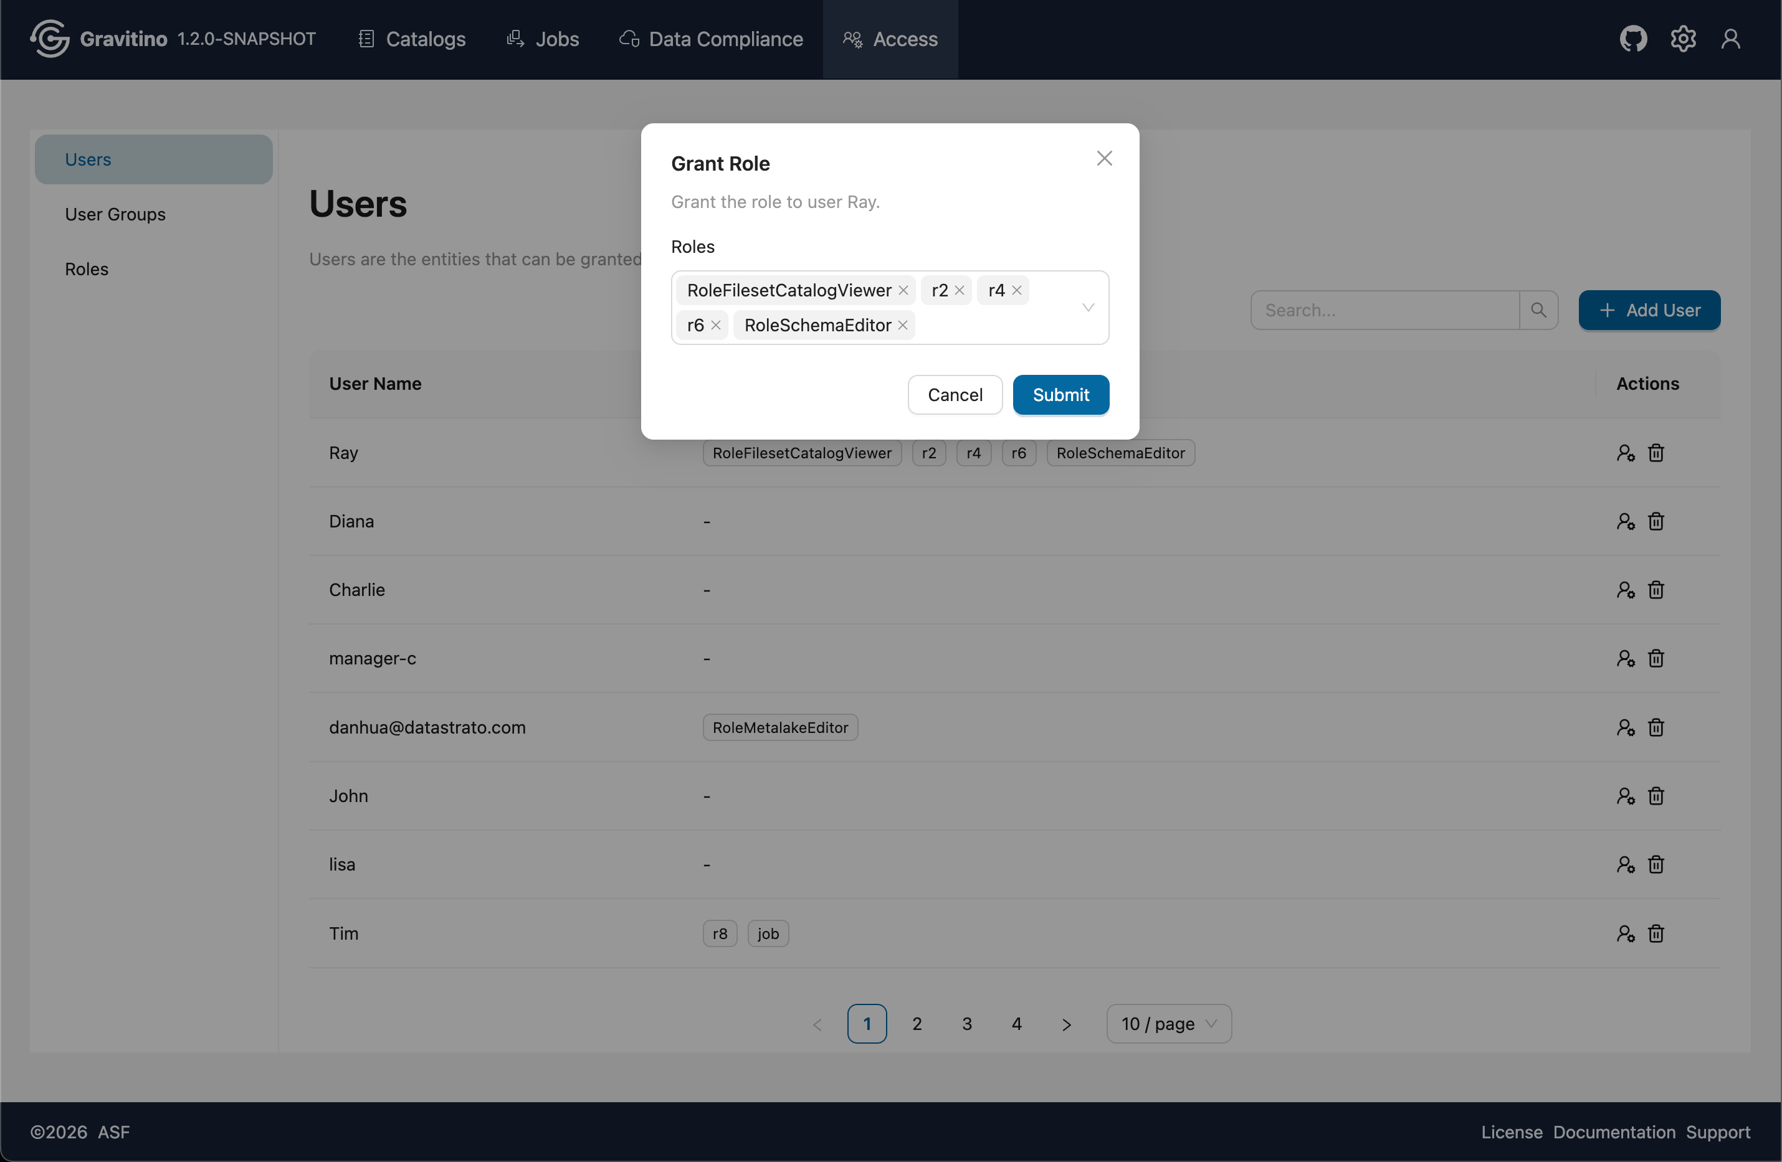Open the Documentation link
The height and width of the screenshot is (1162, 1782).
[x=1614, y=1131]
